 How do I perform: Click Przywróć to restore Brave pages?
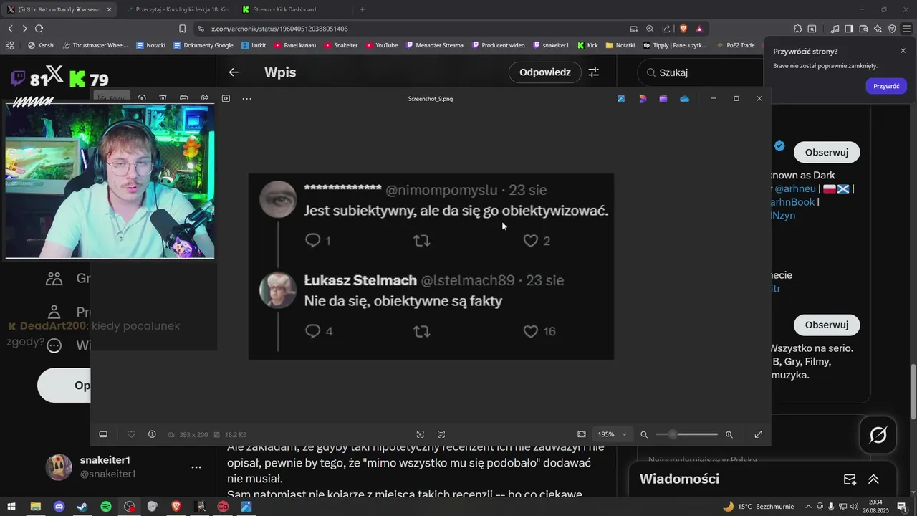886,86
